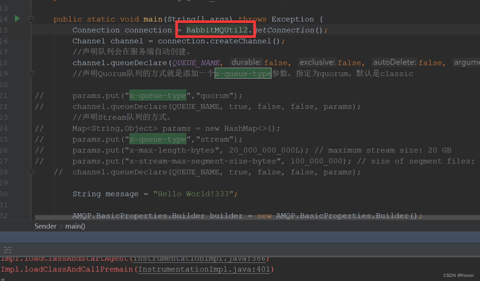Open the Sender breadcrumb
Image resolution: width=480 pixels, height=281 pixels.
[46, 226]
